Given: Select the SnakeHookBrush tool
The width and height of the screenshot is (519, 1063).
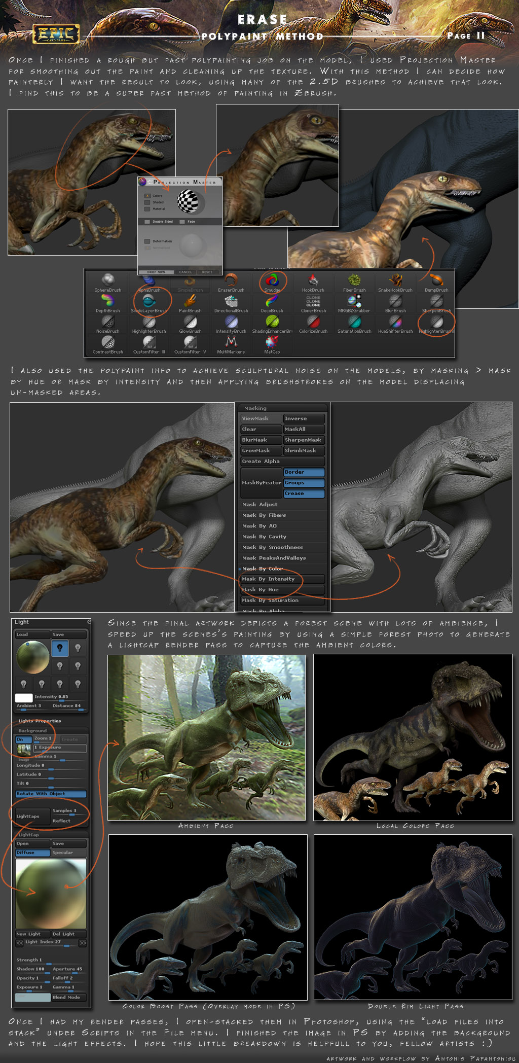Looking at the screenshot, I should (395, 282).
